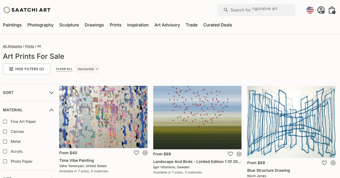This screenshot has height=178, width=340.
Task: Open the Blue Structure Drawing thumbnail
Action: click(x=291, y=122)
